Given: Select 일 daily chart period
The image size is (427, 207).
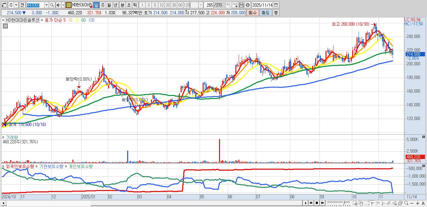Looking at the screenshot, I should (96, 5).
